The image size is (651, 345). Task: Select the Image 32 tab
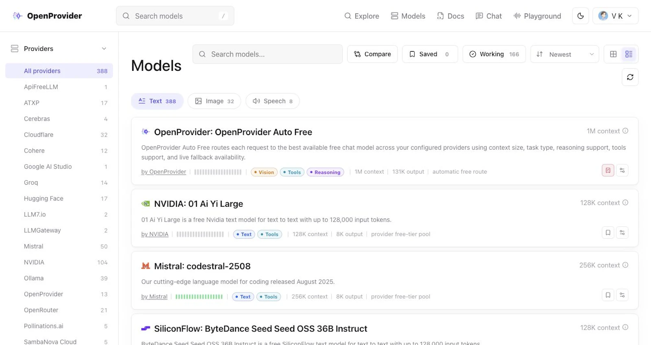coord(214,101)
